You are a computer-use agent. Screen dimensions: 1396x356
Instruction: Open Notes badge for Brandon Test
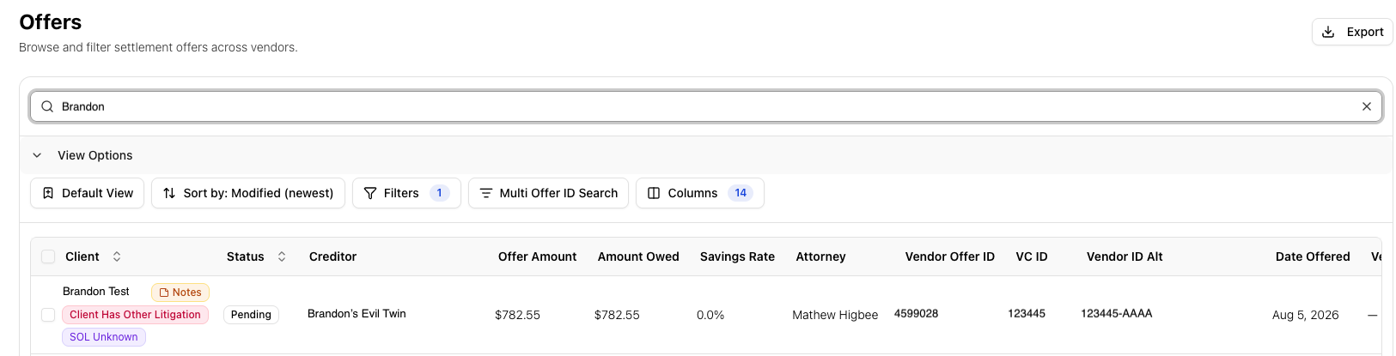180,293
